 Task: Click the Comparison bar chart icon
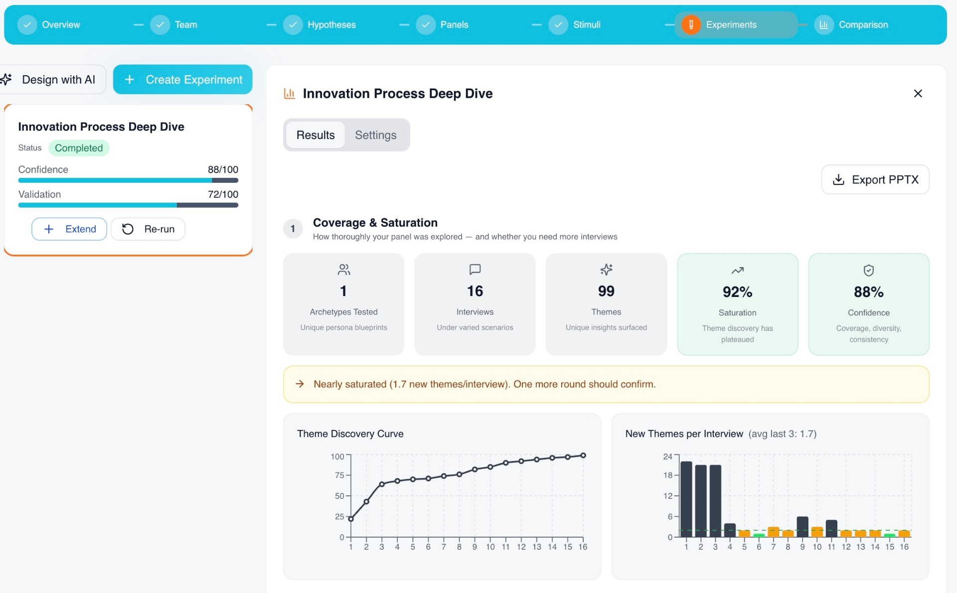click(824, 24)
